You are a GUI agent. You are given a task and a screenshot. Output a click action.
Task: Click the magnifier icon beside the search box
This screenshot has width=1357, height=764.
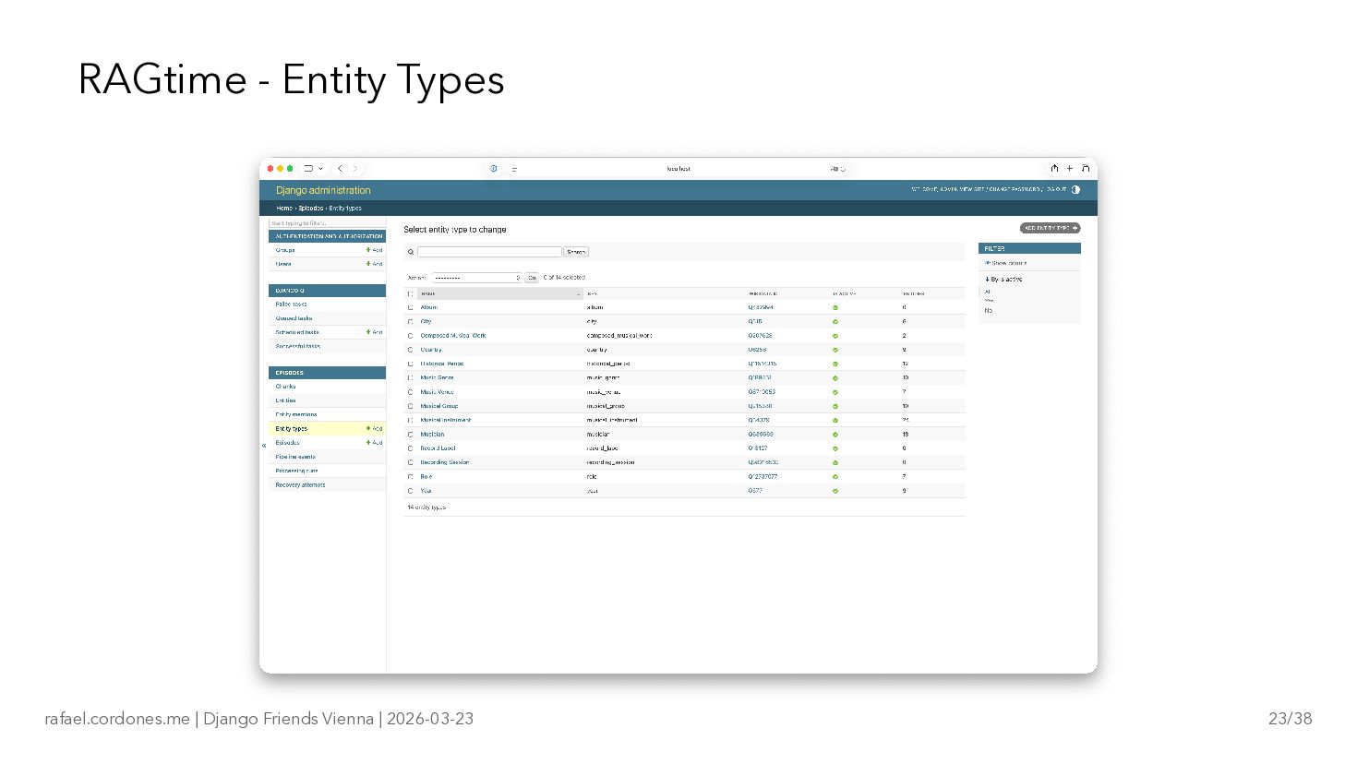pos(411,252)
